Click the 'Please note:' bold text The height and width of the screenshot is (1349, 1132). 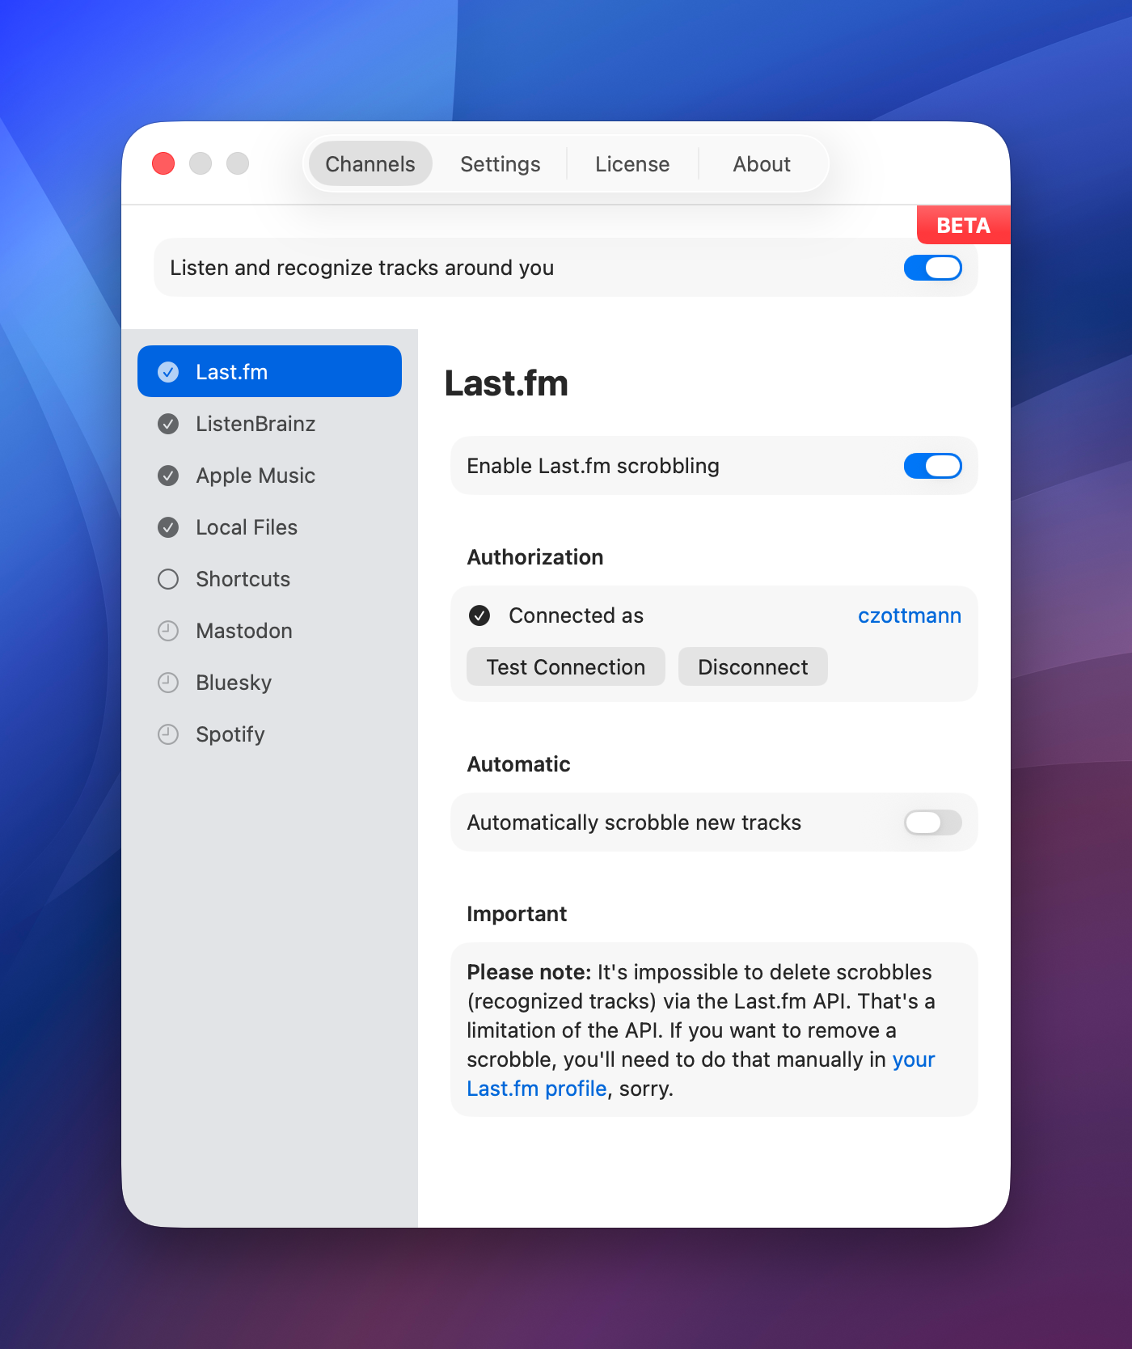530,972
